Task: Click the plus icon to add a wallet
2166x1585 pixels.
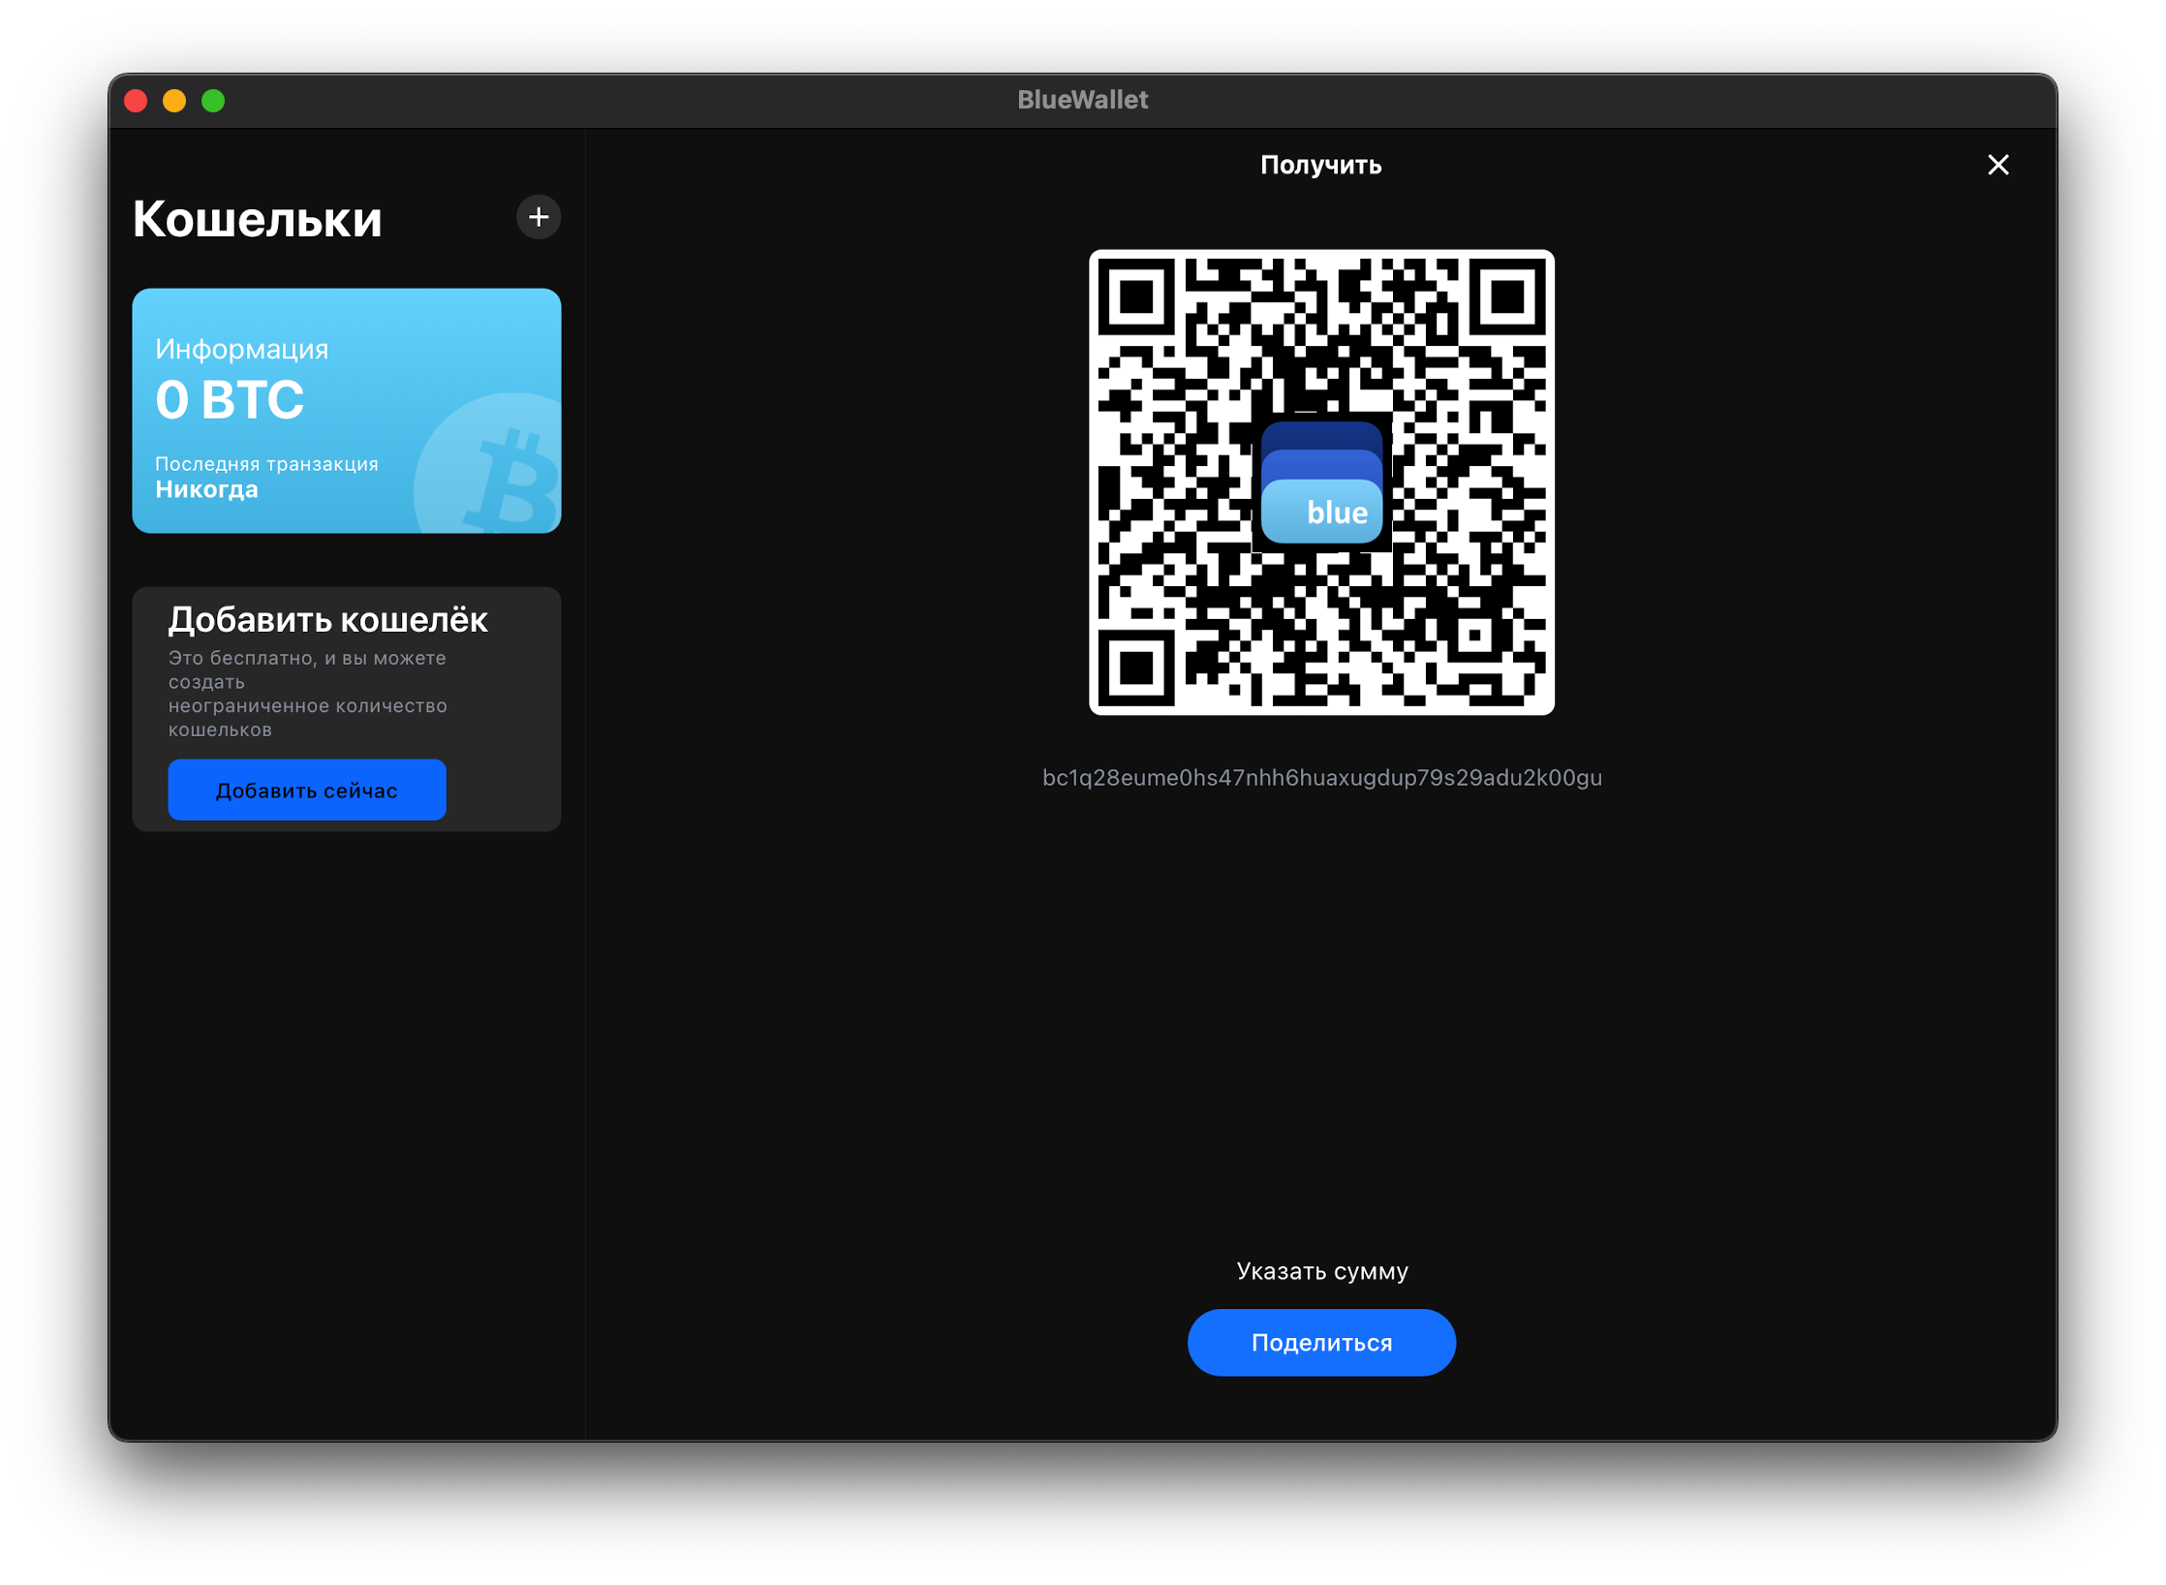Action: [540, 218]
